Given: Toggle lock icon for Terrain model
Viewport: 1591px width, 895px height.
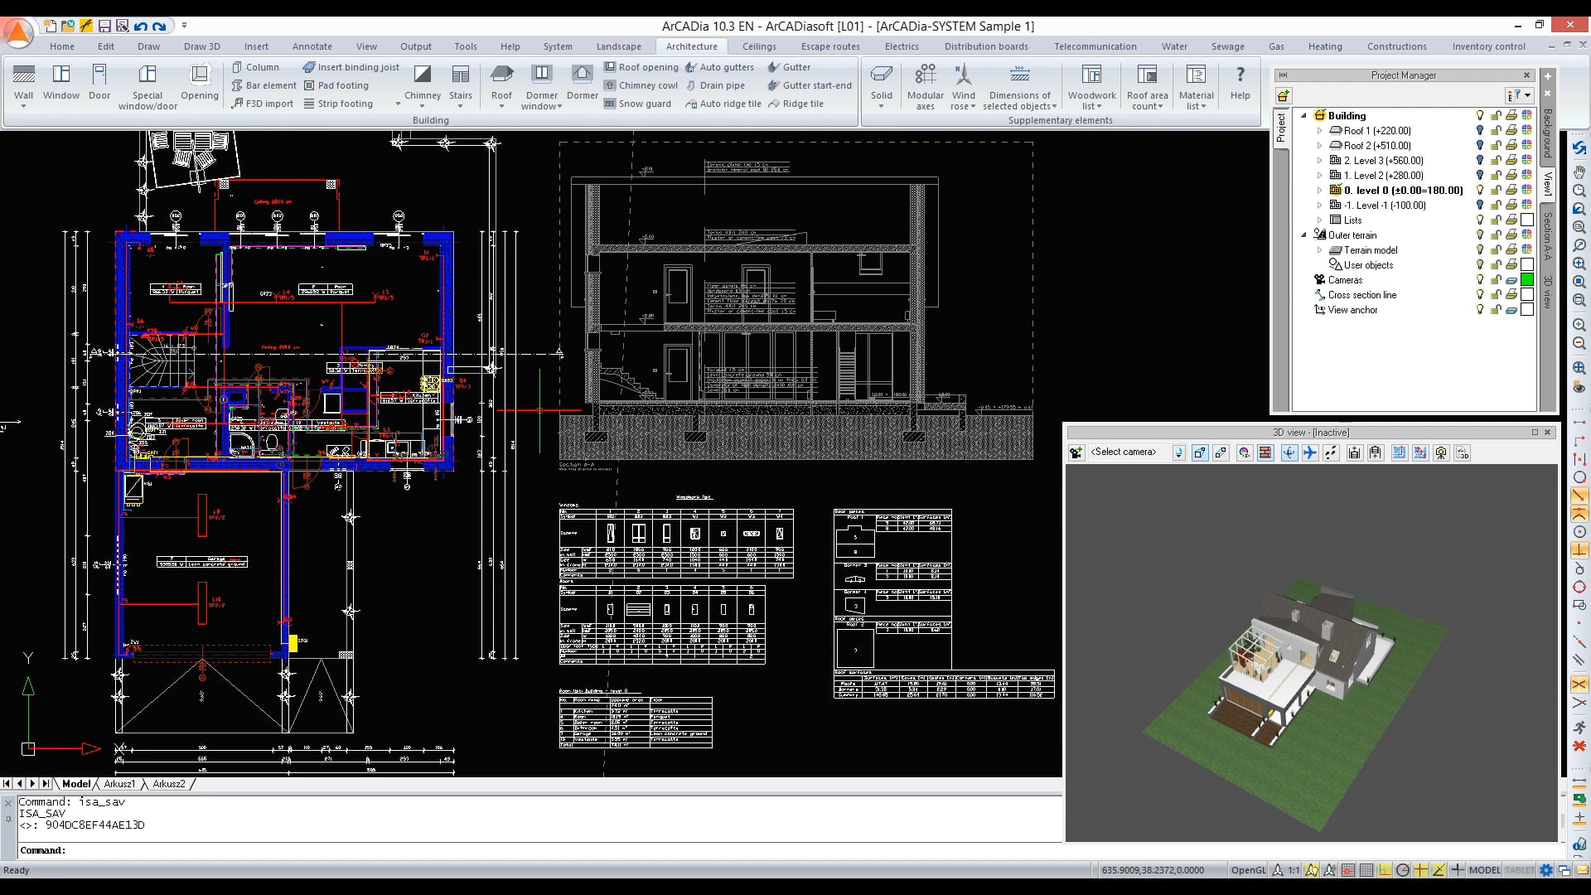Looking at the screenshot, I should 1496,250.
